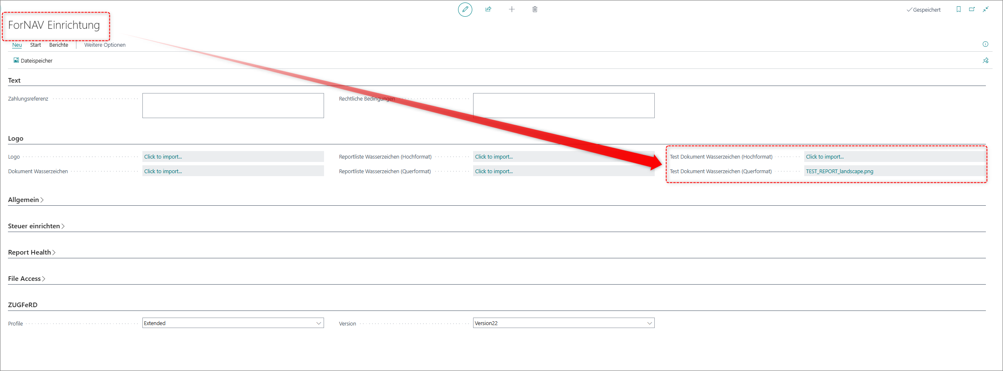Click to import the Logo
Image resolution: width=1003 pixels, height=371 pixels.
coord(233,156)
